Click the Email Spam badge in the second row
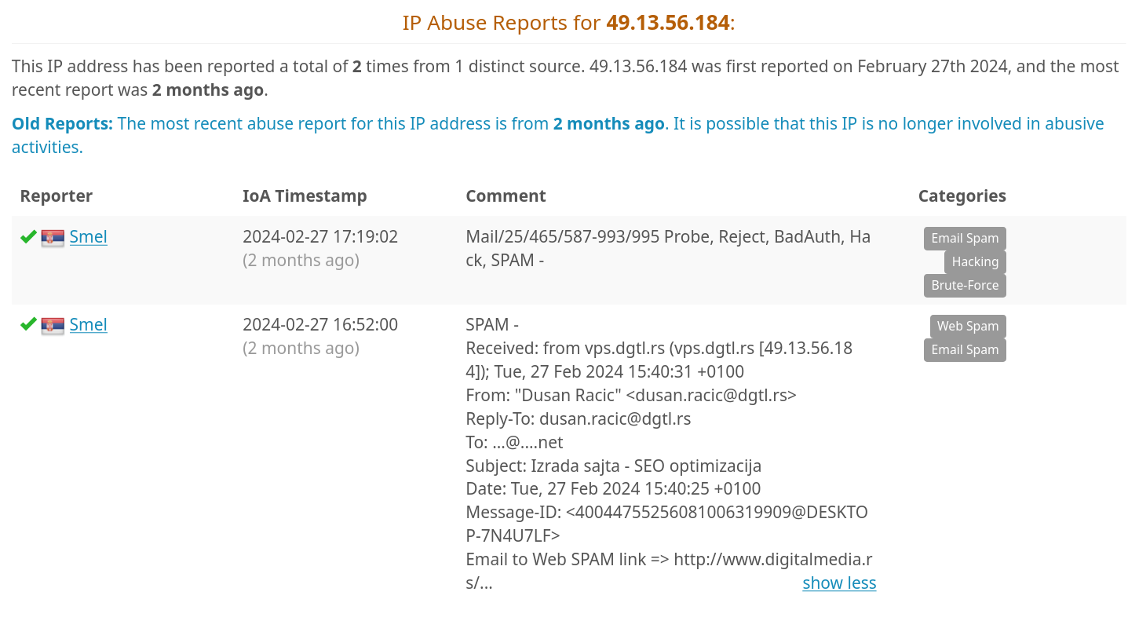 tap(965, 350)
